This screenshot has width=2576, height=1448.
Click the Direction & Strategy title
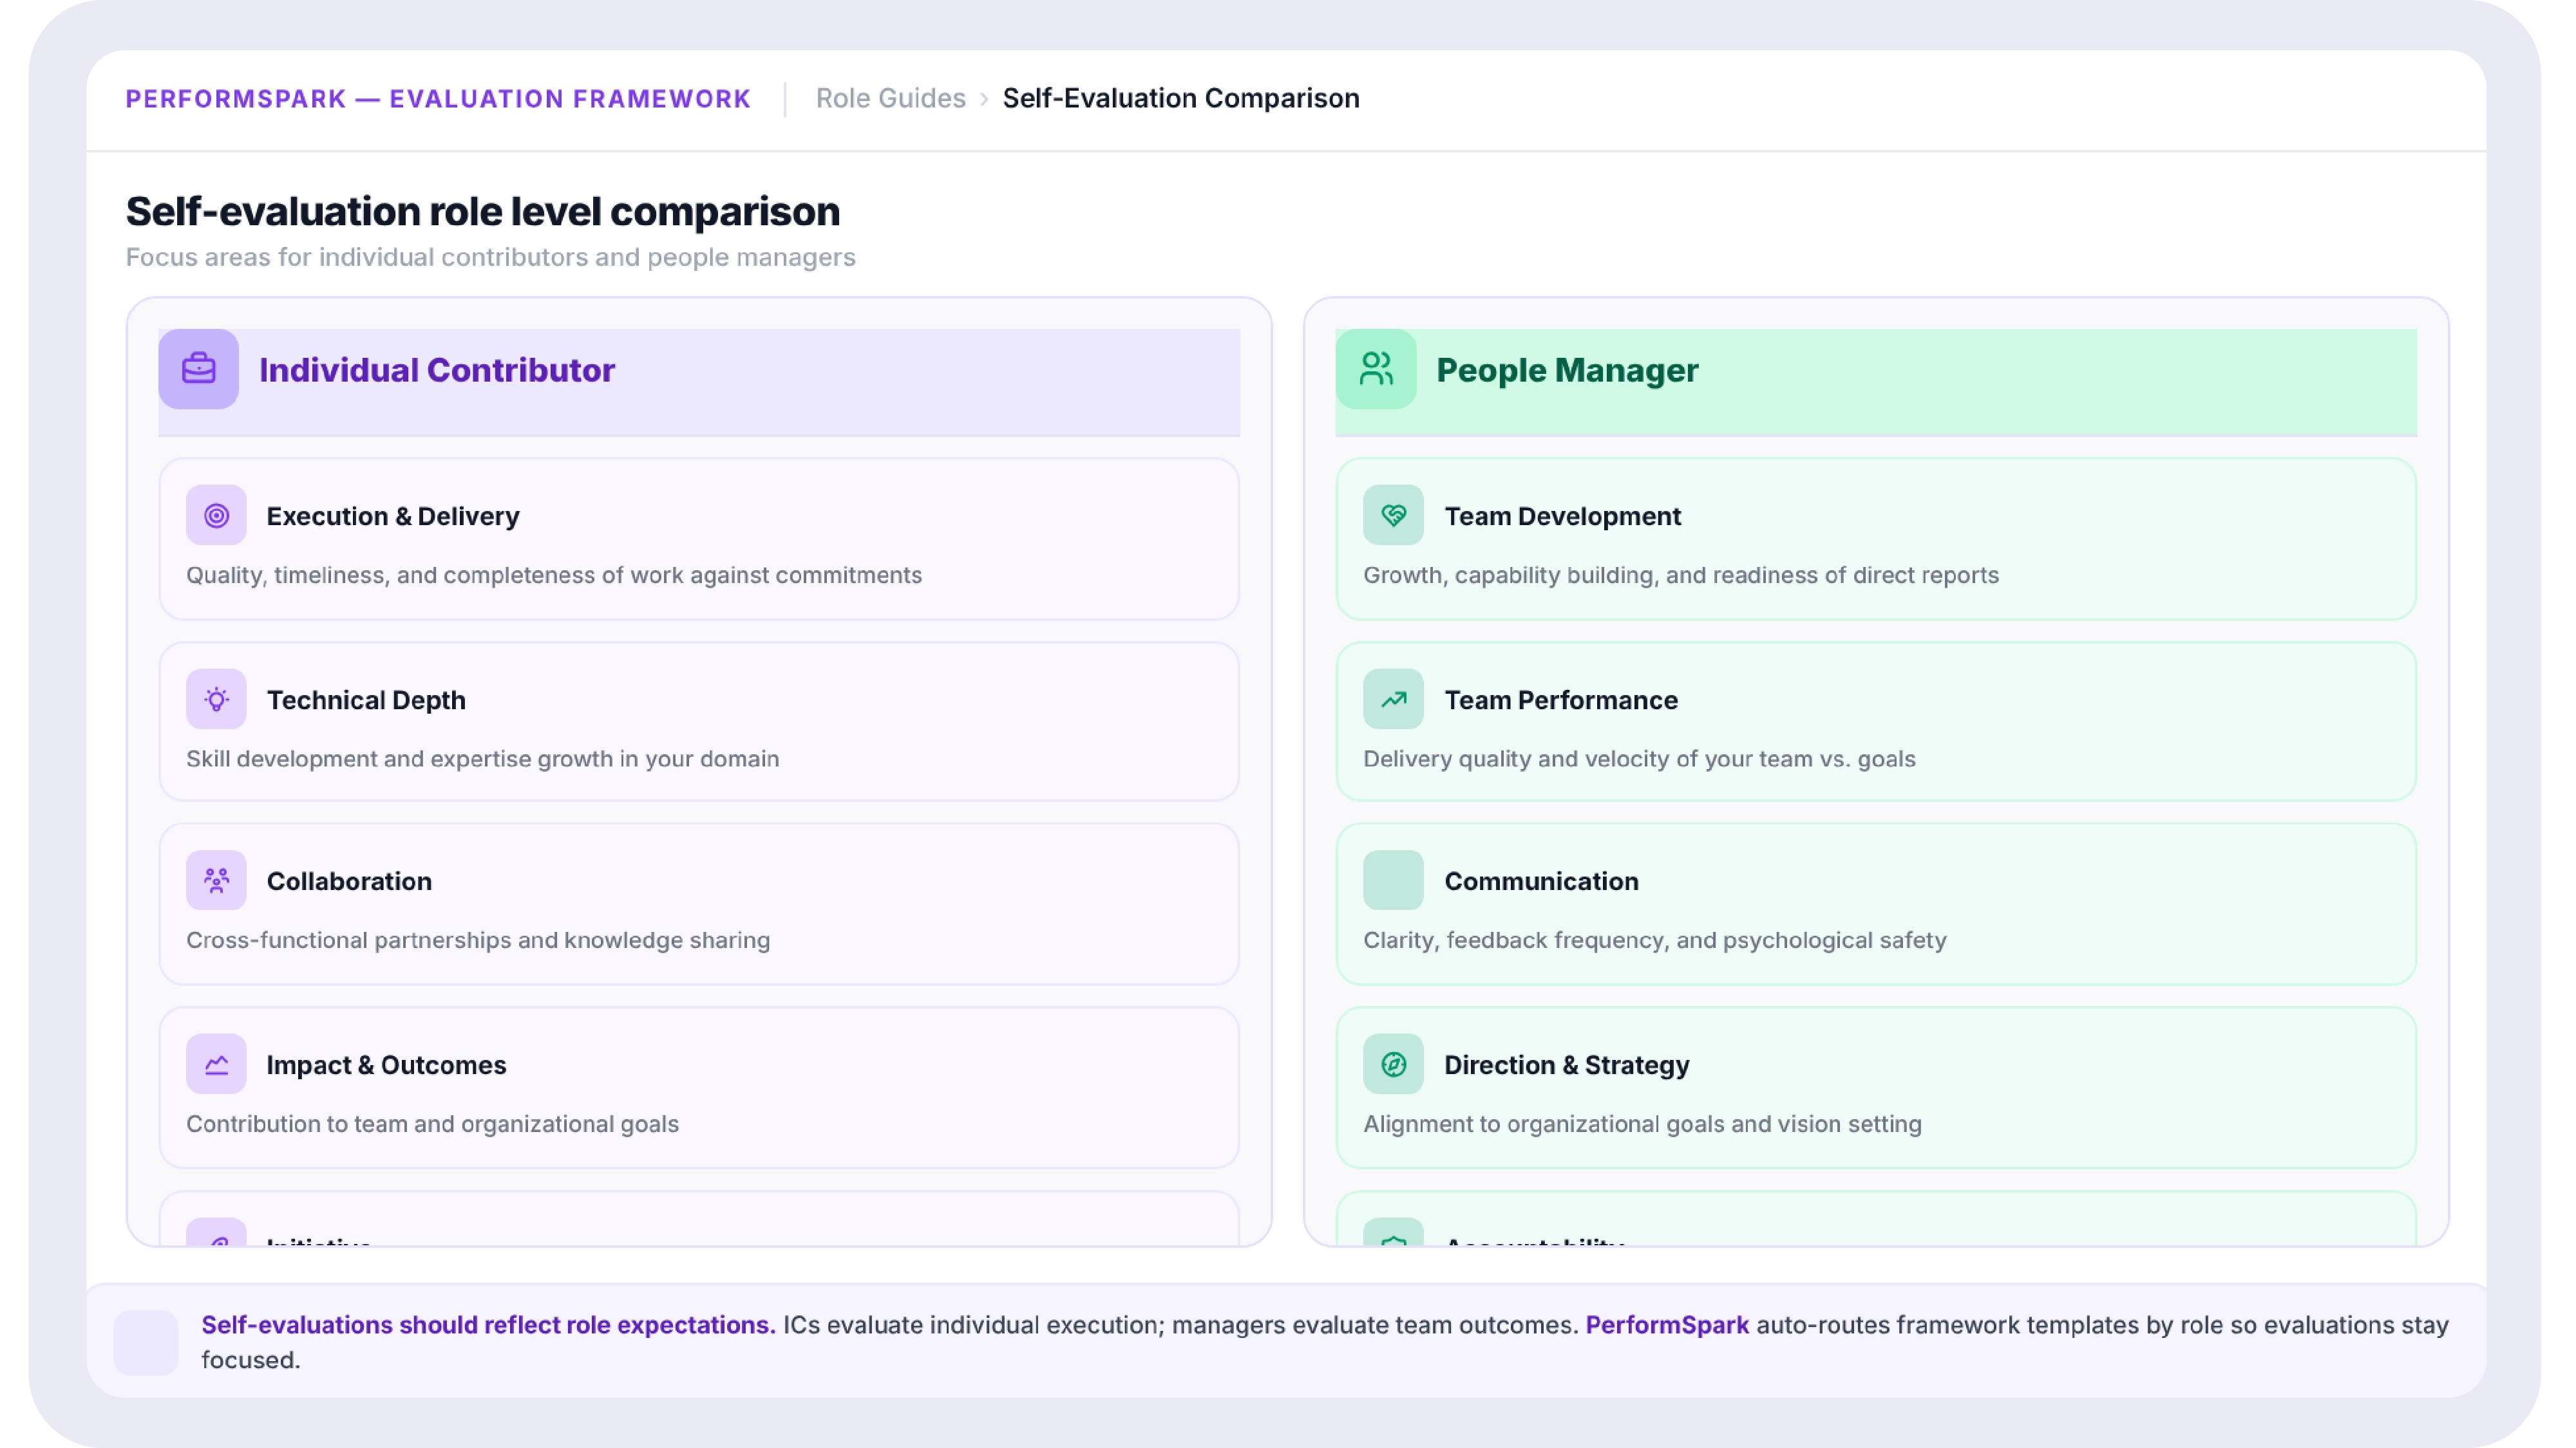tap(1566, 1065)
